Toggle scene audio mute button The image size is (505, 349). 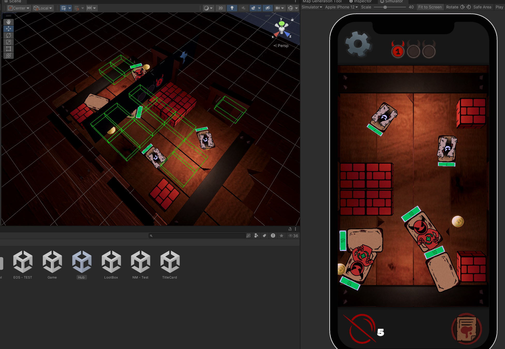(x=243, y=8)
